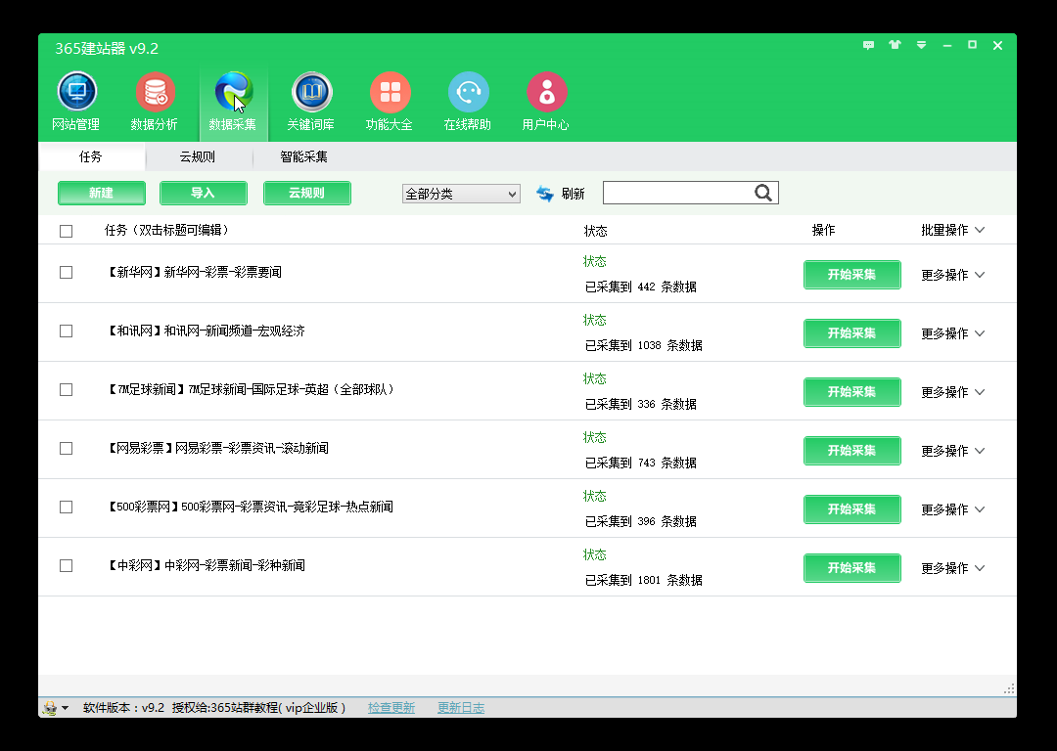
Task: Expand 更多操作 for 中彩网 task
Action: (952, 568)
